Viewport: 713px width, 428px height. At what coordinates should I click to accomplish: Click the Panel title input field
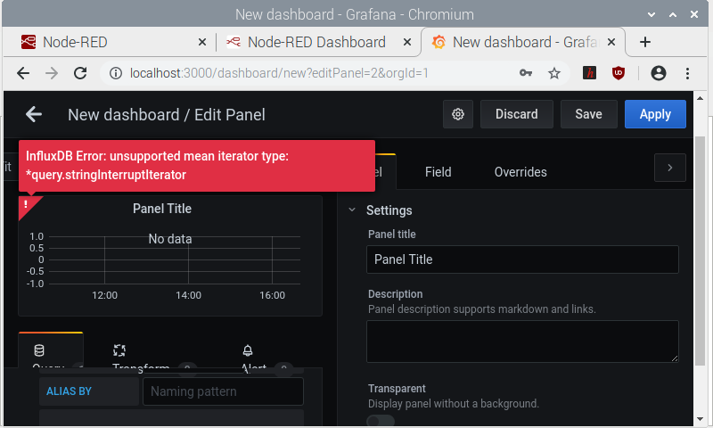point(522,259)
